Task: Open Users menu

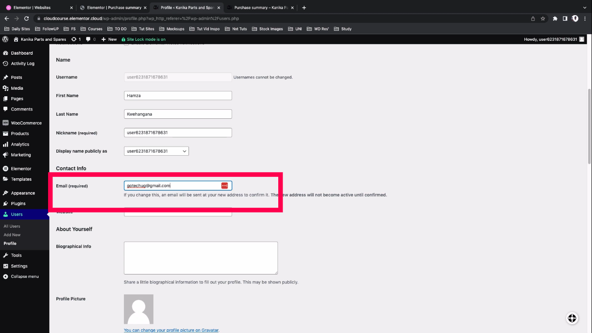Action: pyautogui.click(x=17, y=214)
